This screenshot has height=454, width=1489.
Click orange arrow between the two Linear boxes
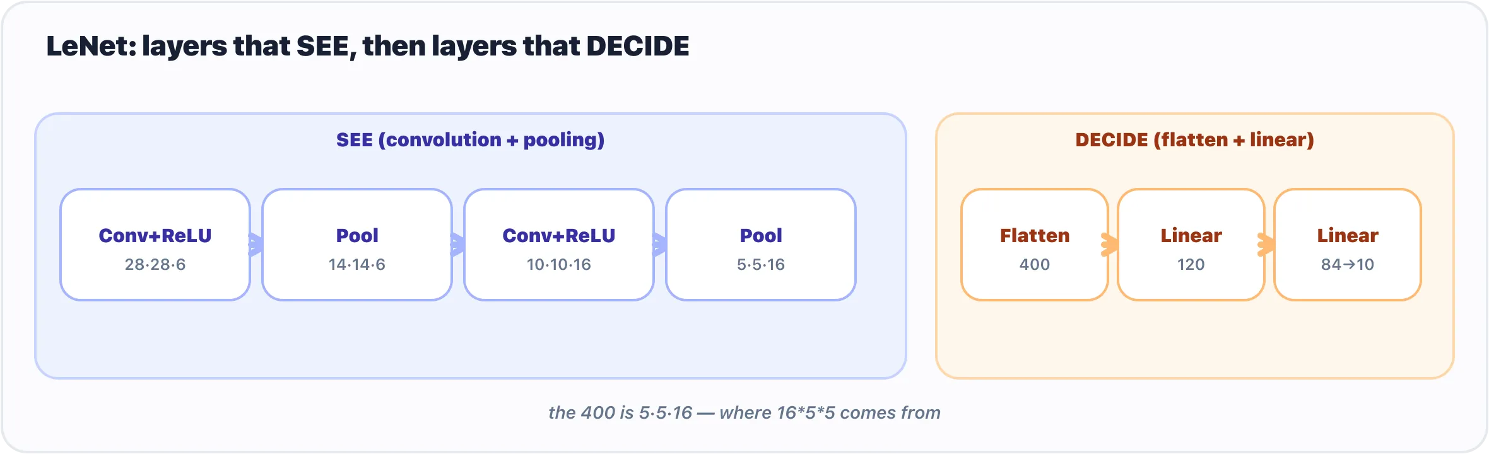(x=1267, y=245)
